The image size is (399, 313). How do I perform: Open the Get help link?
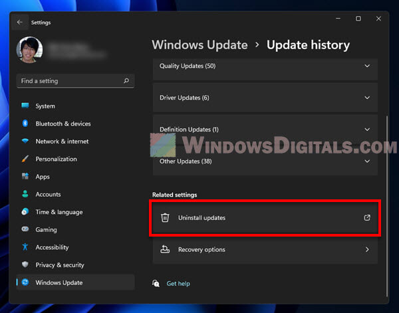pyautogui.click(x=178, y=284)
